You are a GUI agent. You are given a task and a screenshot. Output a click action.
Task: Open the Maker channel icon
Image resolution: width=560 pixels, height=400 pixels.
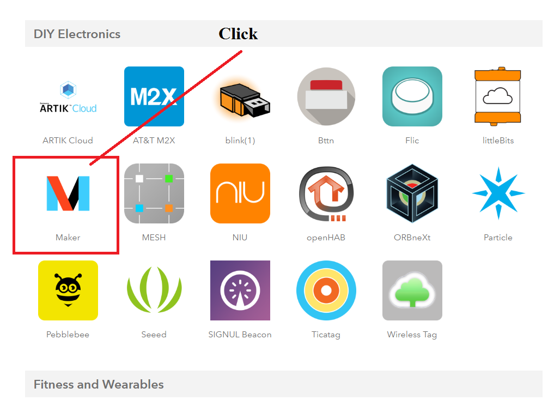pos(68,193)
